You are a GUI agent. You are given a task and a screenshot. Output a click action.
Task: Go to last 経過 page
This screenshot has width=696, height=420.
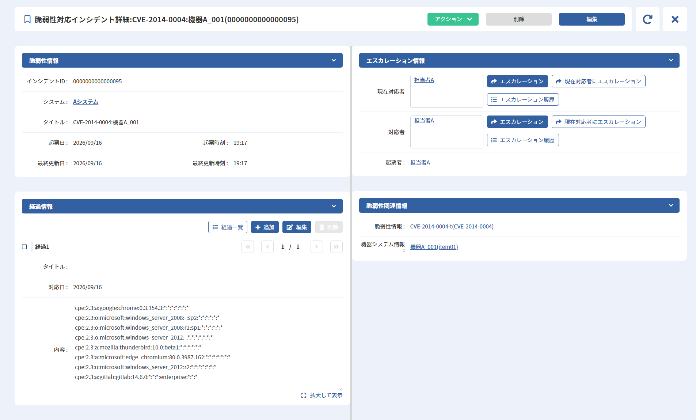(x=336, y=247)
